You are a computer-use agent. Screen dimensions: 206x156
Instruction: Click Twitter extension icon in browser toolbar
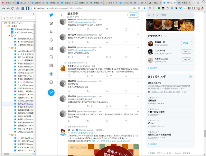180,8
